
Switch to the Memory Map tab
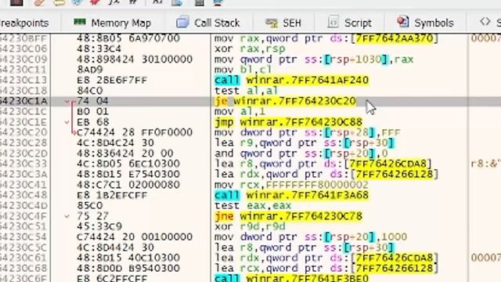click(x=112, y=23)
